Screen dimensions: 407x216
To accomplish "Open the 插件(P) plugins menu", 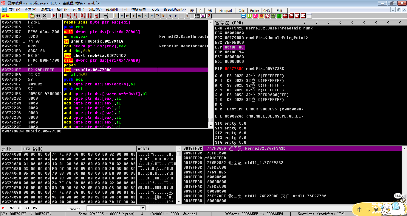I will (63, 10).
